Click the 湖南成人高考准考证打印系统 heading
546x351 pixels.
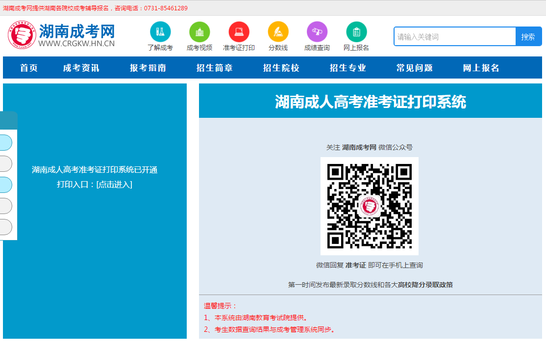[371, 102]
